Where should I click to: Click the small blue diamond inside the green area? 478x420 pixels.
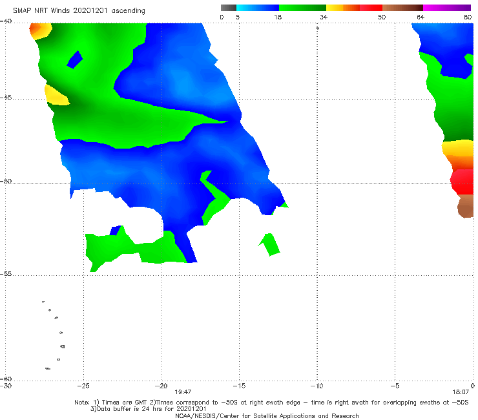75,60
